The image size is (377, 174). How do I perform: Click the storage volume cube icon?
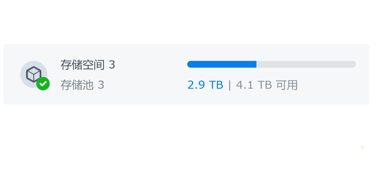(x=33, y=74)
